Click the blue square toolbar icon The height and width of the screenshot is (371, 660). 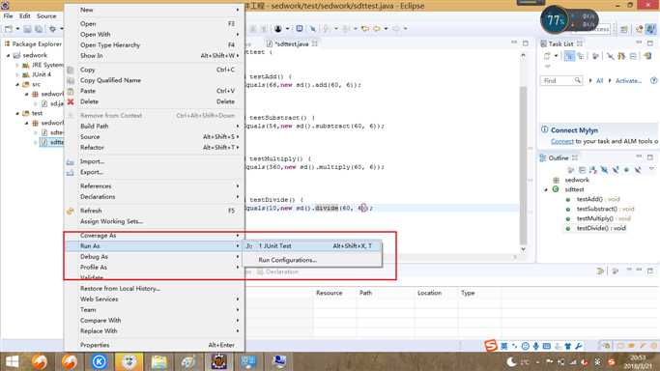[300, 29]
